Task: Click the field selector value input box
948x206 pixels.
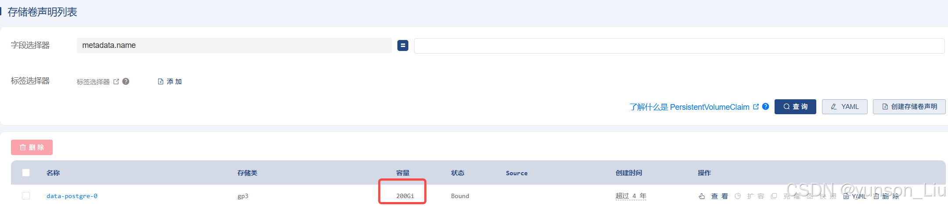Action: tap(679, 46)
